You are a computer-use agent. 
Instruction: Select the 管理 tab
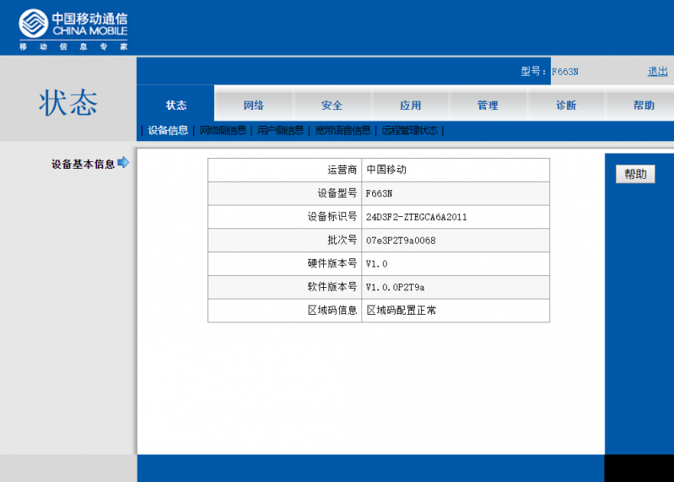coord(488,105)
